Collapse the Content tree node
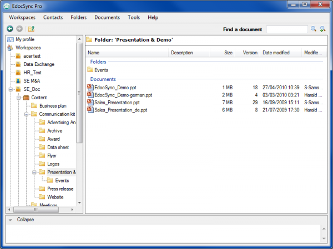This screenshot has height=249, width=333. pos(18,98)
